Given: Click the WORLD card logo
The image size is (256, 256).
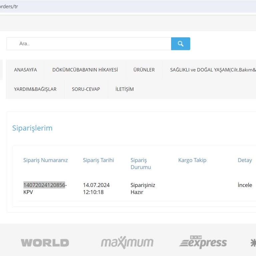Looking at the screenshot, I should (x=45, y=243).
